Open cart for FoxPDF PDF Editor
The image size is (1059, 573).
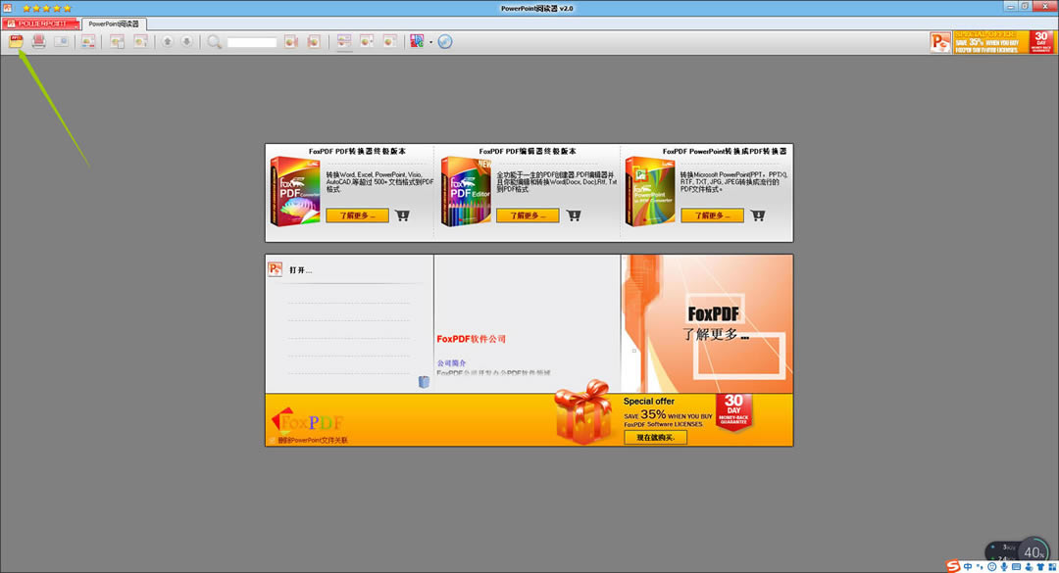(x=574, y=215)
